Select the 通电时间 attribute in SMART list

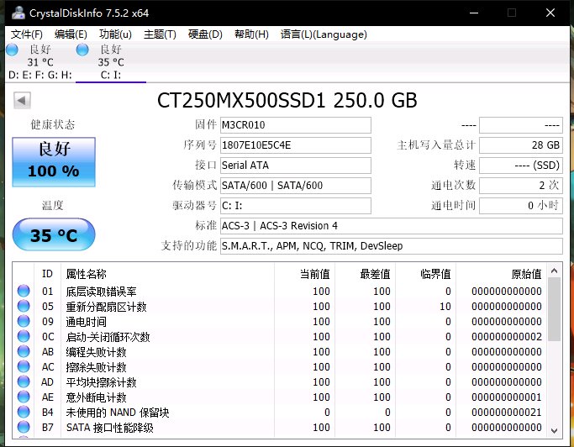click(280, 322)
